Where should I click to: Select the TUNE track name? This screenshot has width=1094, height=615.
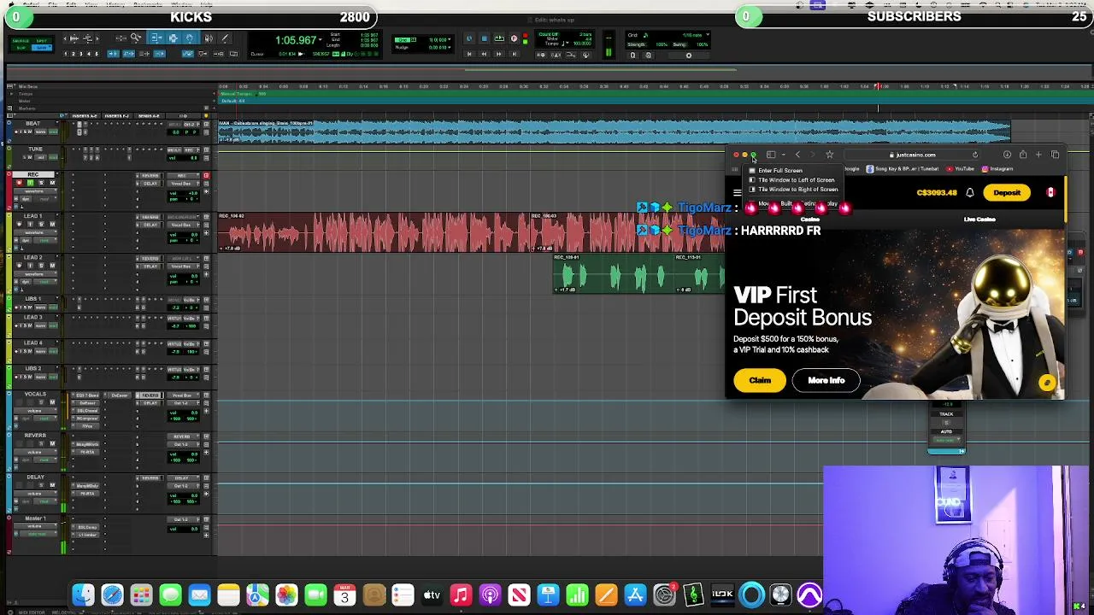coord(35,149)
